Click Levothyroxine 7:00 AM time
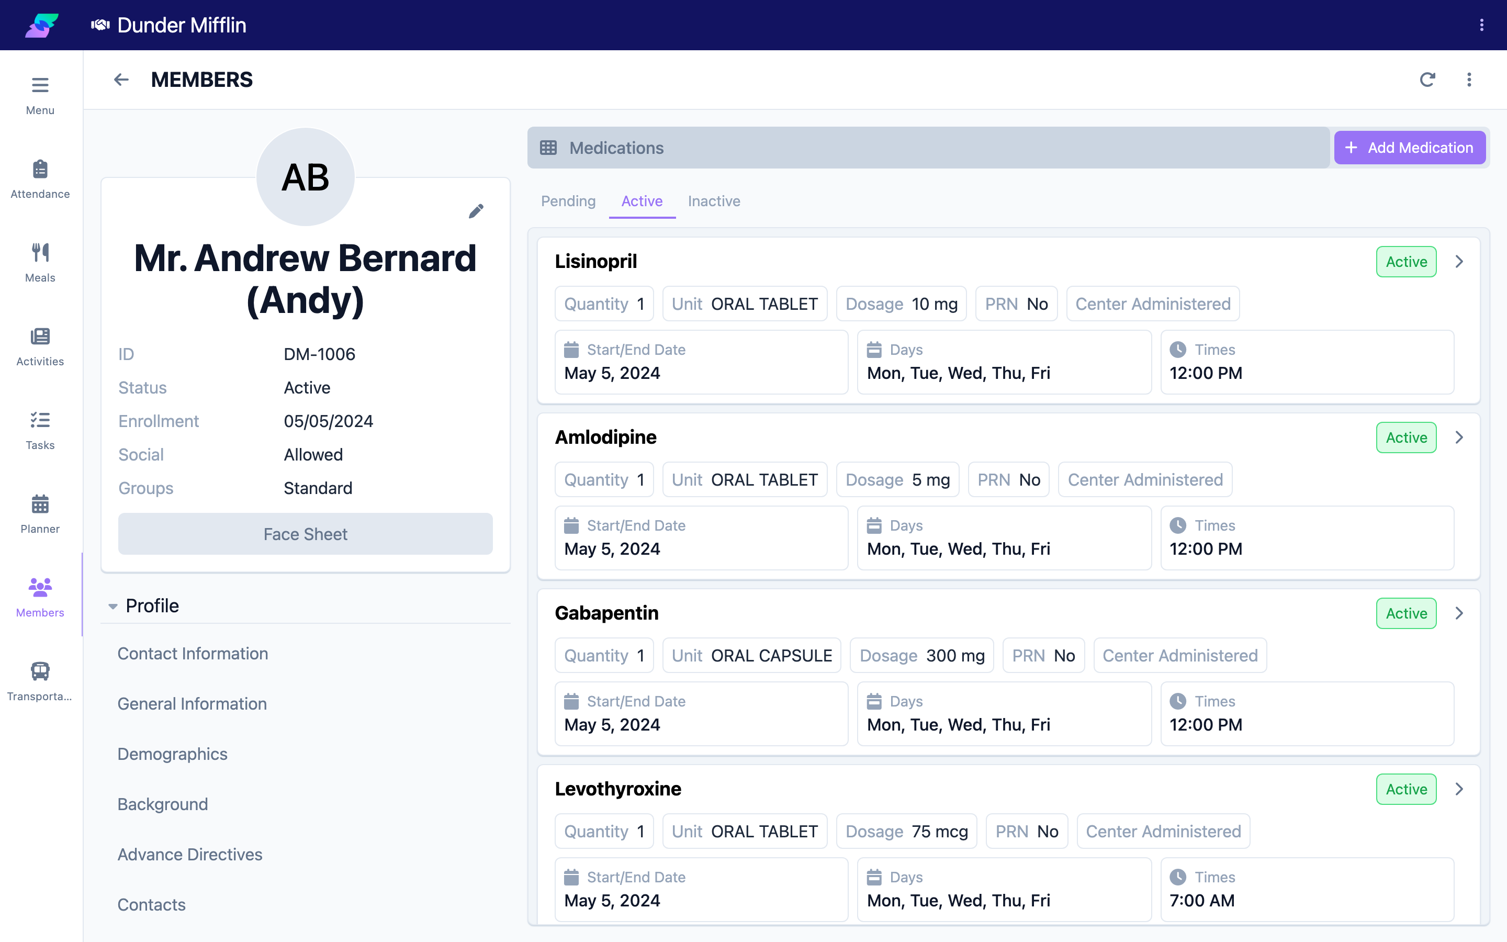The image size is (1507, 942). pyautogui.click(x=1202, y=900)
